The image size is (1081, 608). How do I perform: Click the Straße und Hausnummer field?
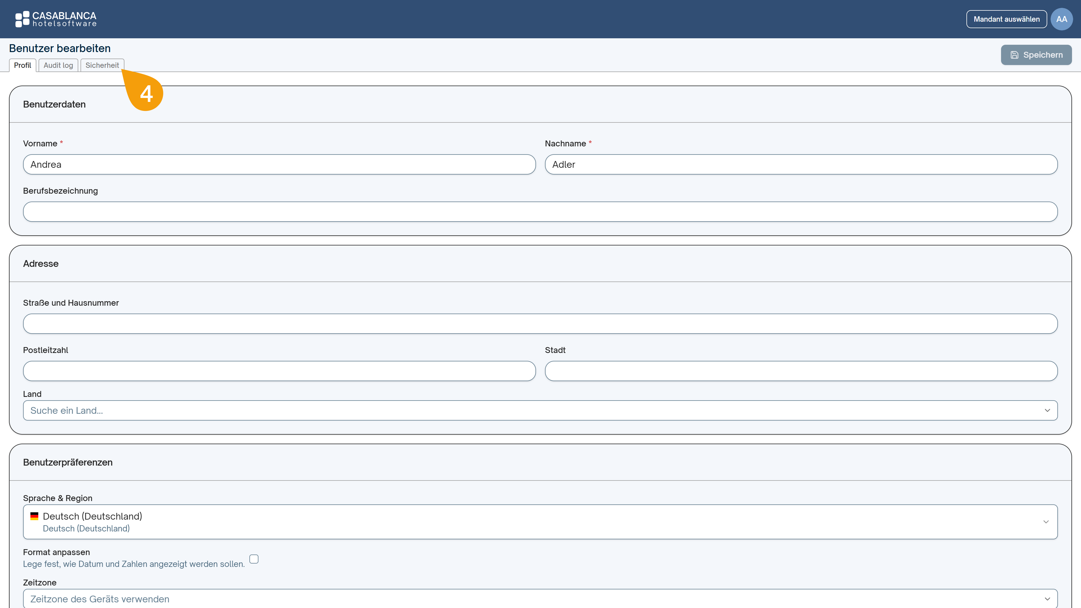[x=540, y=323]
